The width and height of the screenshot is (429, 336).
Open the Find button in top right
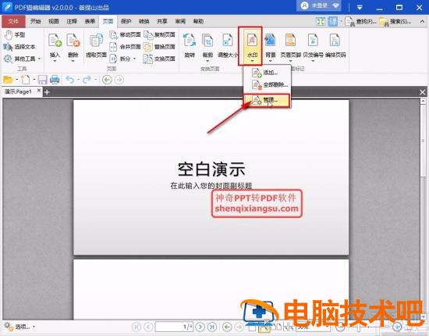point(360,21)
